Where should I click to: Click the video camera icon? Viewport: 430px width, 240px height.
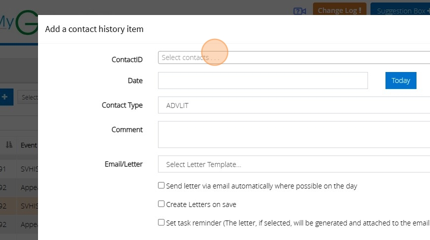pyautogui.click(x=299, y=10)
